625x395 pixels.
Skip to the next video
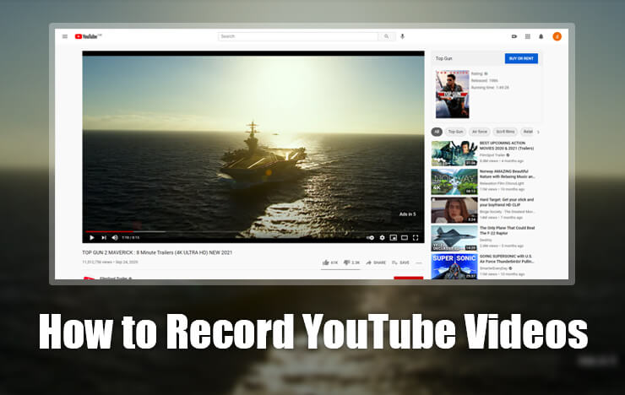click(x=104, y=238)
